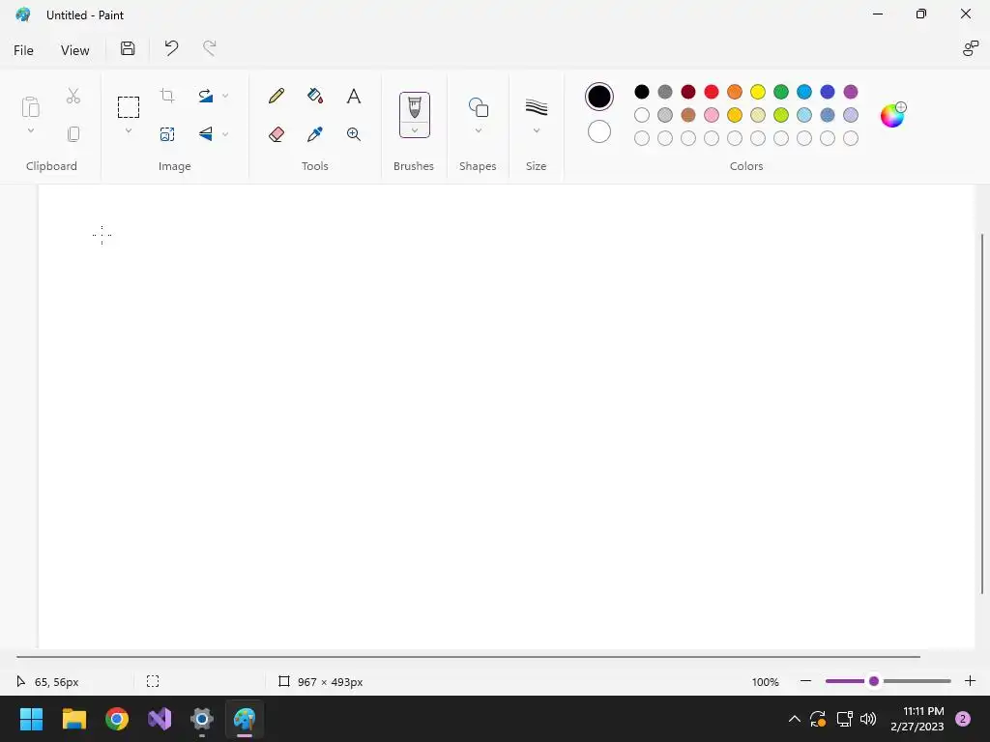The image size is (990, 742).
Task: Click the Cut scissors icon
Action: coord(73,96)
